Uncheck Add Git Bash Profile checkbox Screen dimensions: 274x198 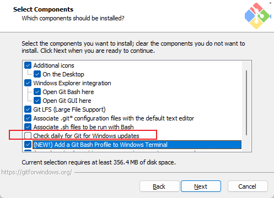pyautogui.click(x=28, y=145)
